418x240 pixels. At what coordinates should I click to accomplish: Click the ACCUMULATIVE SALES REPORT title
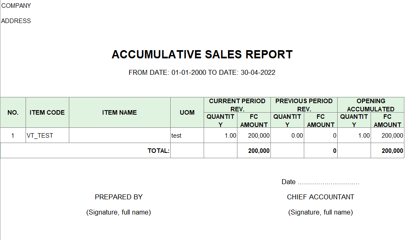click(x=202, y=55)
